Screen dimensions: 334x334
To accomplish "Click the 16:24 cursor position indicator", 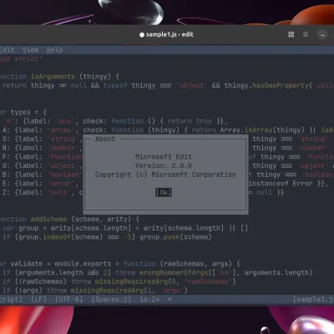I will [149, 300].
